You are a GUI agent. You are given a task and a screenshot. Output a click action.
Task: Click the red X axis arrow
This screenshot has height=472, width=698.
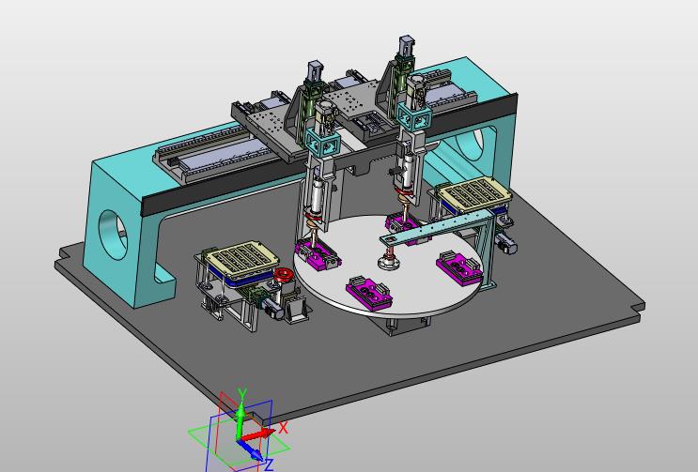pos(258,434)
